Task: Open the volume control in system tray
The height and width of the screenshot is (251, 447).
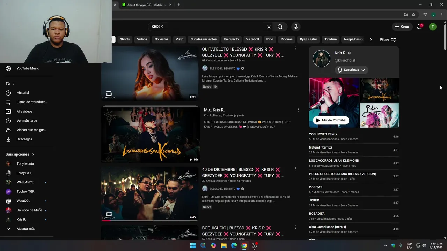Action: click(424, 245)
